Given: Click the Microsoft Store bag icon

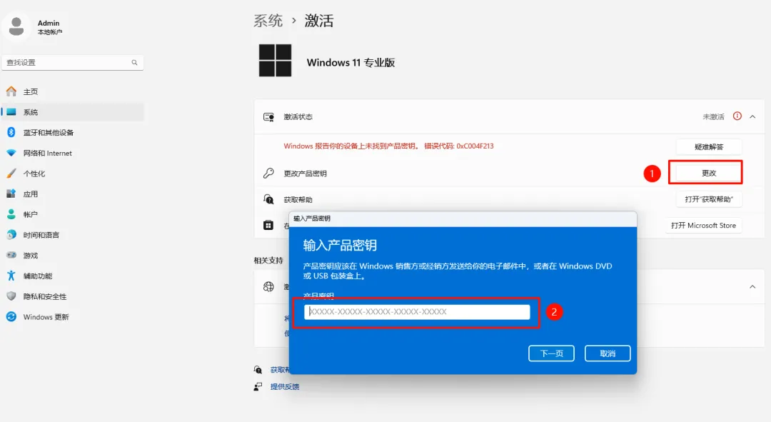Looking at the screenshot, I should pyautogui.click(x=268, y=225).
